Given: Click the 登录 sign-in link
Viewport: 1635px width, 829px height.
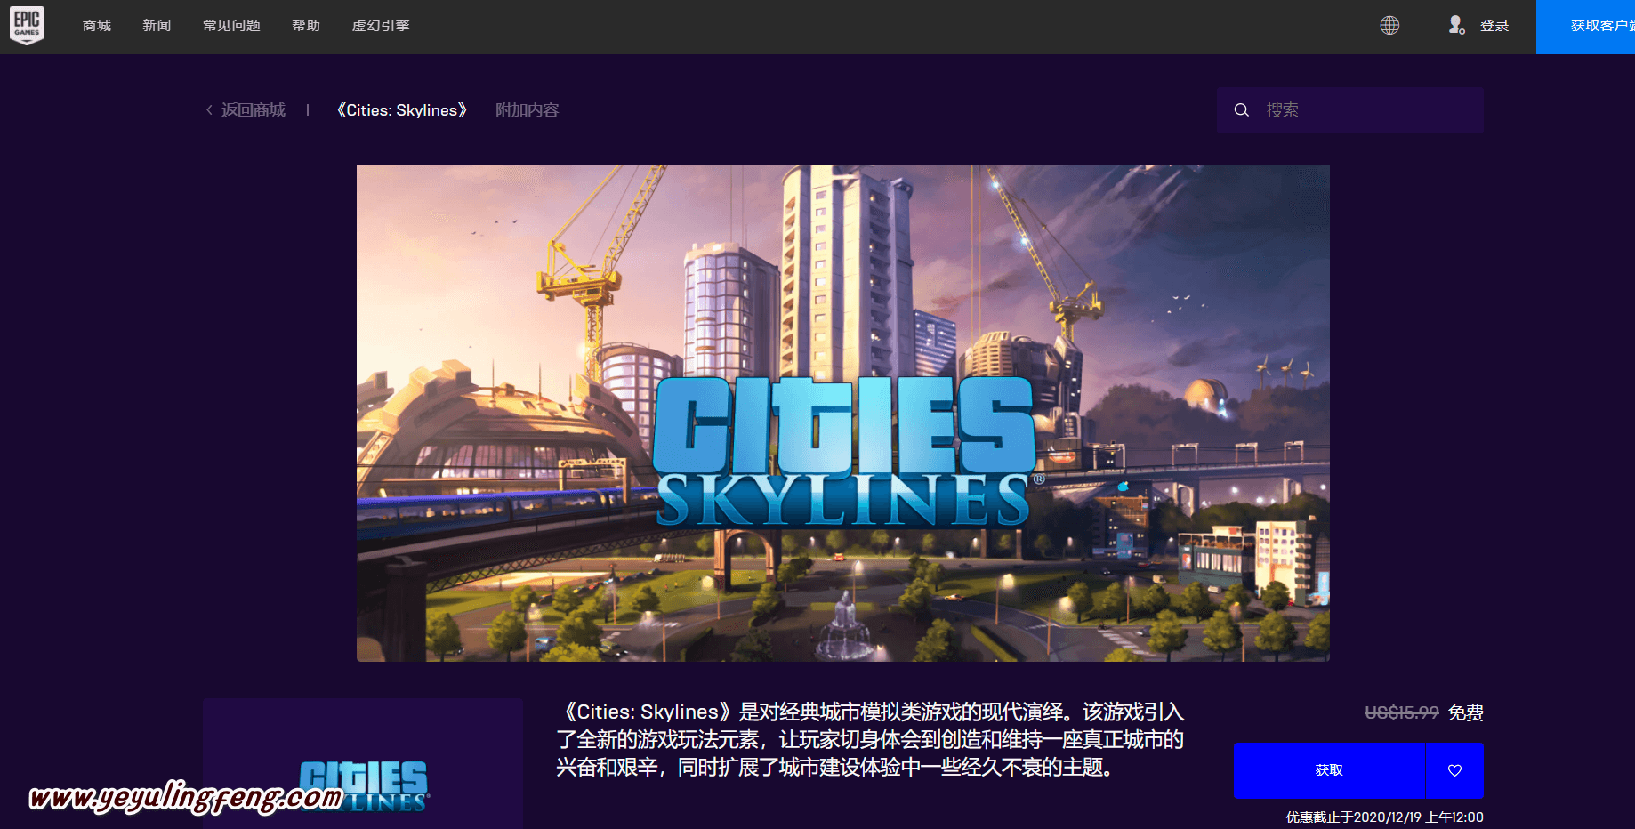Looking at the screenshot, I should pos(1494,26).
